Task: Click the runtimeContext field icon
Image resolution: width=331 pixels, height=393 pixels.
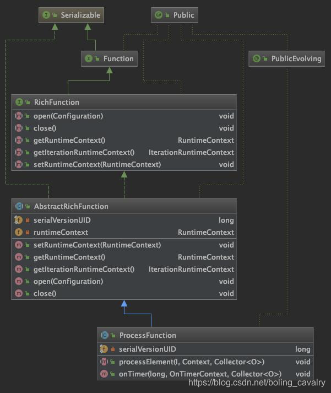Action: 19,232
